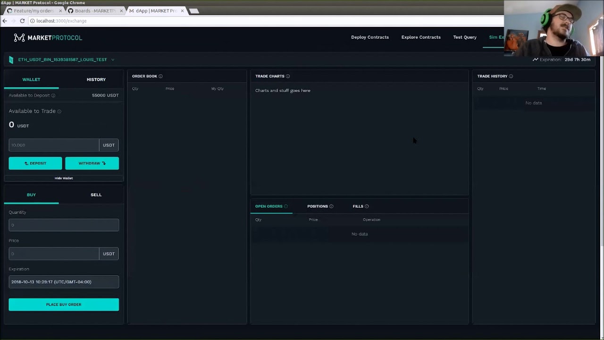Close the Feature/my orders browser tab
Viewport: 604px width, 340px height.
click(60, 11)
